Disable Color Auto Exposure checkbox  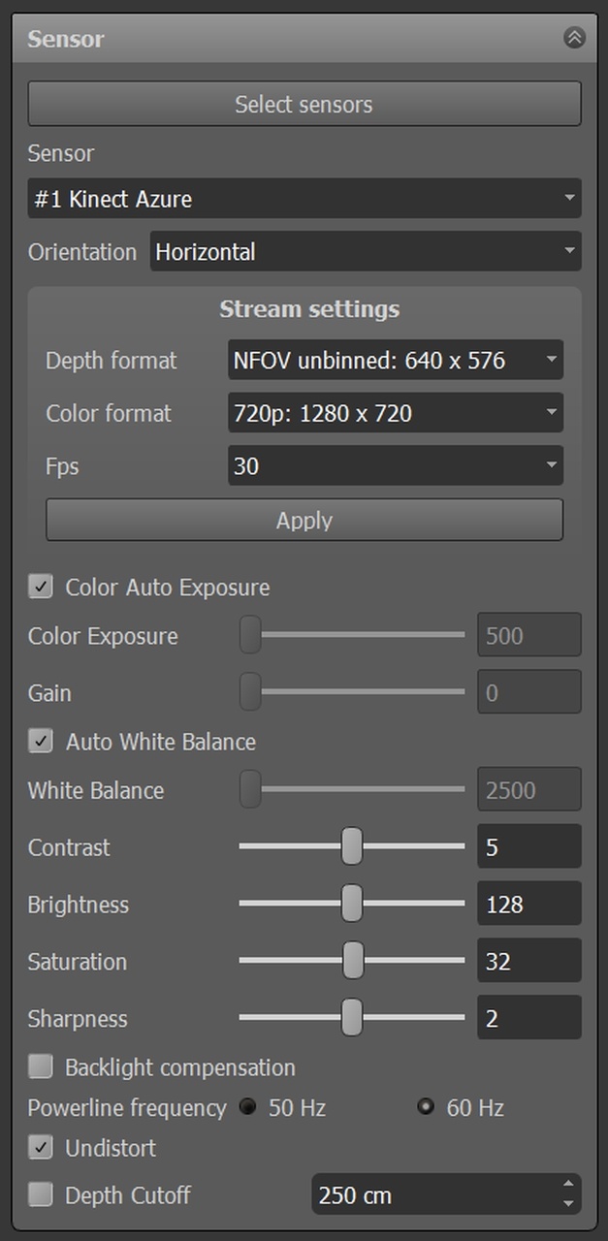41,587
